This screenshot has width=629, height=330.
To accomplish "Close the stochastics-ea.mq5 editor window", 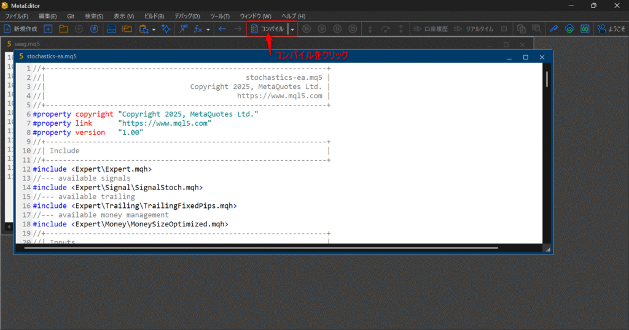I will point(542,57).
